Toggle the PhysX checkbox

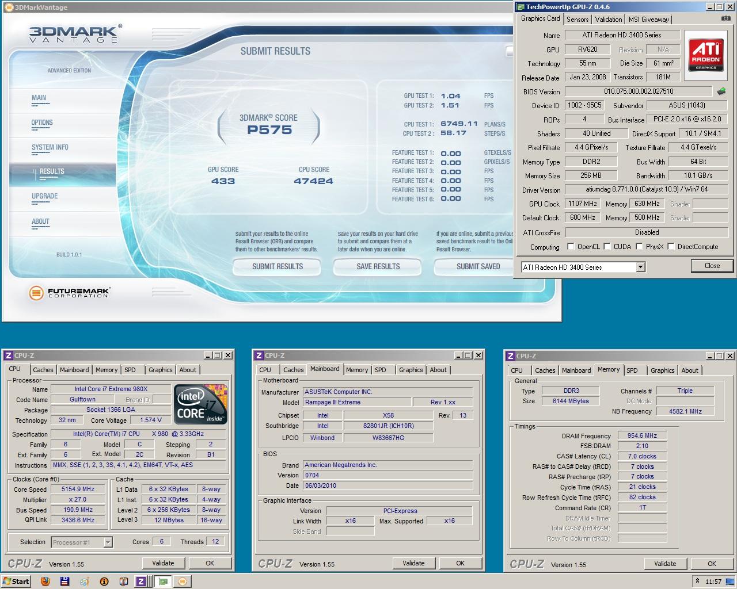tap(639, 246)
